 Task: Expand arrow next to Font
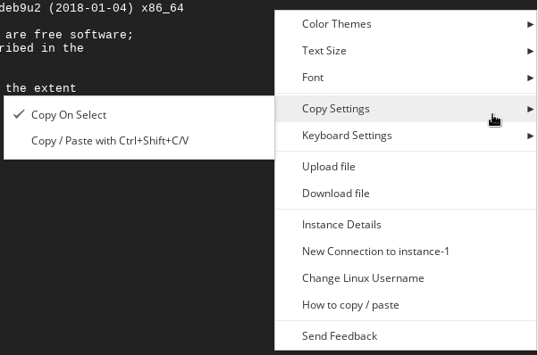(530, 78)
